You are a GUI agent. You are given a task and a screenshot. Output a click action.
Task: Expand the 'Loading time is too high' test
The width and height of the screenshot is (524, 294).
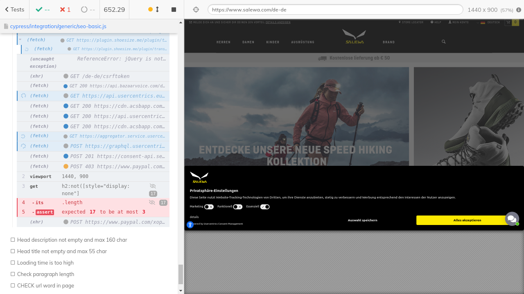point(45,263)
